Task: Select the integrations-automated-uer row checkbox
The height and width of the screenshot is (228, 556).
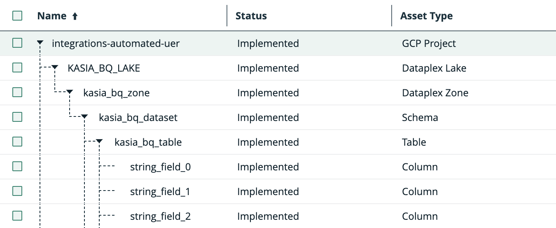Action: (x=17, y=43)
